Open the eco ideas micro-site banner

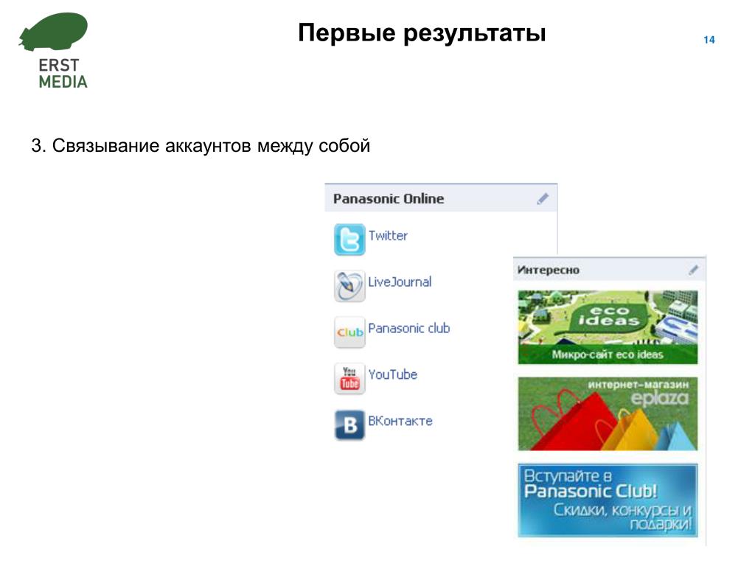click(608, 327)
